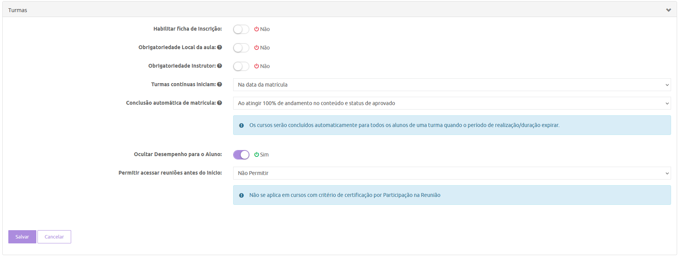Viewport: 679px width, 257px height.
Task: Turn on Obrigatoriedade Local da aula toggle
Action: click(x=241, y=48)
